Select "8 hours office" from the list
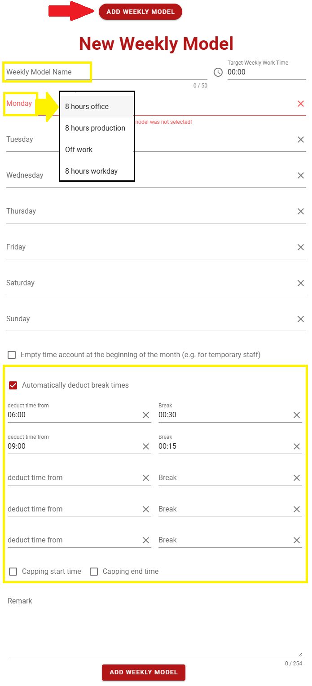The width and height of the screenshot is (312, 686). pos(87,107)
